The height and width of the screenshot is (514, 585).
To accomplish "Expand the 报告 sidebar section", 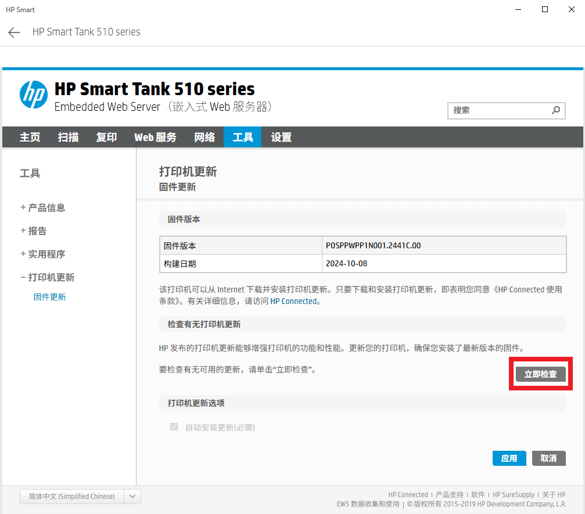I will (x=34, y=231).
